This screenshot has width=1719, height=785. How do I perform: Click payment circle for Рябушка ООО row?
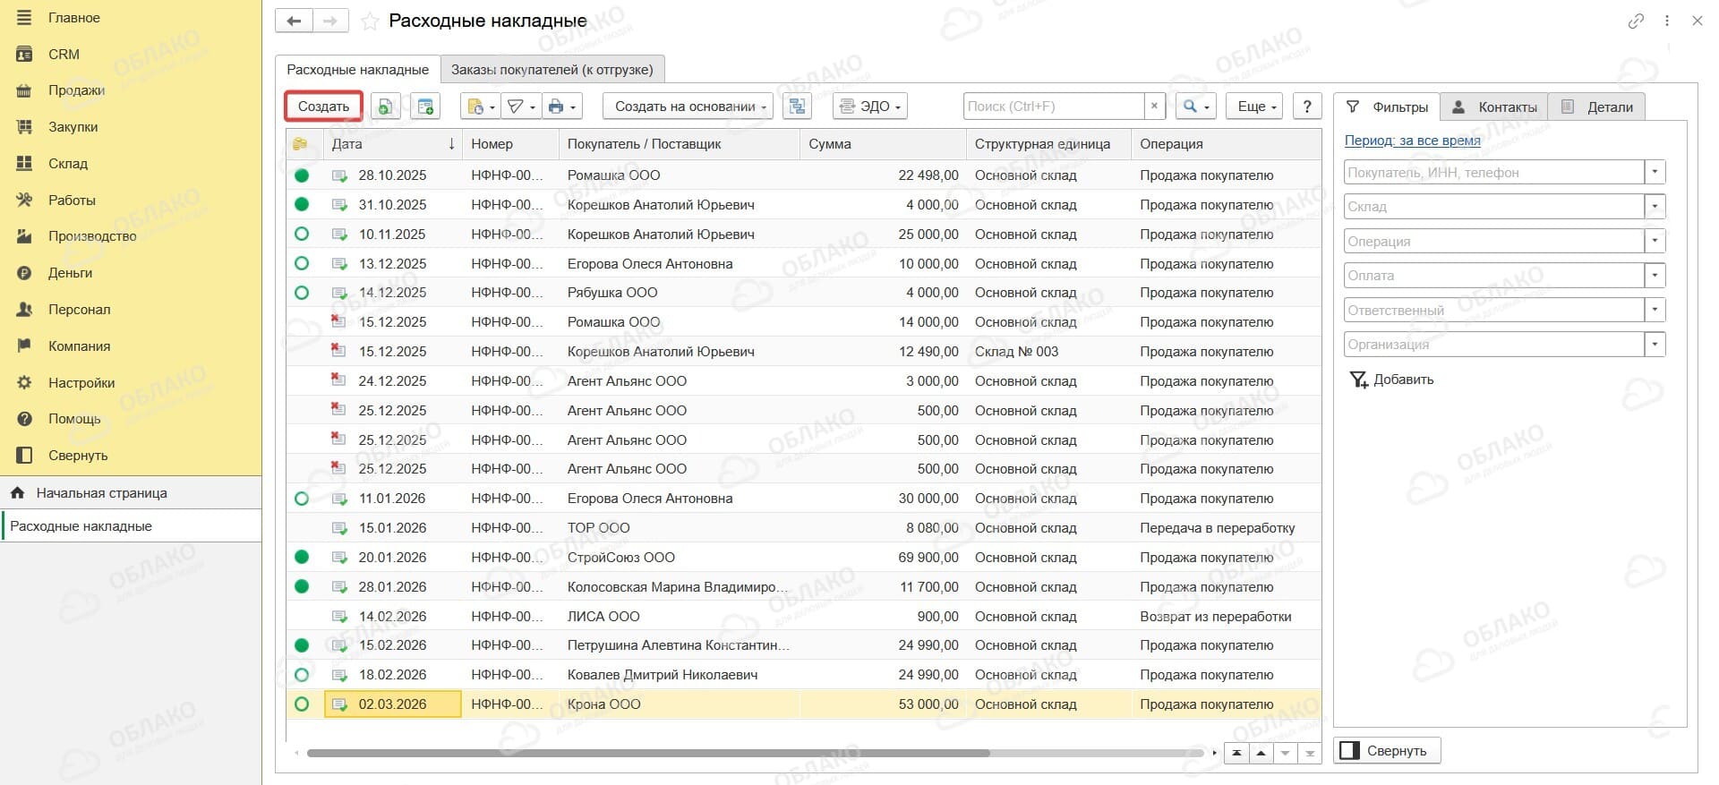302,293
